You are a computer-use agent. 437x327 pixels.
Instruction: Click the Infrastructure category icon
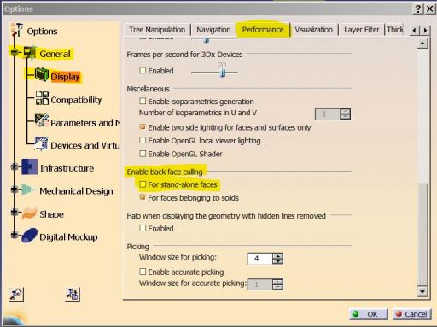click(x=30, y=166)
